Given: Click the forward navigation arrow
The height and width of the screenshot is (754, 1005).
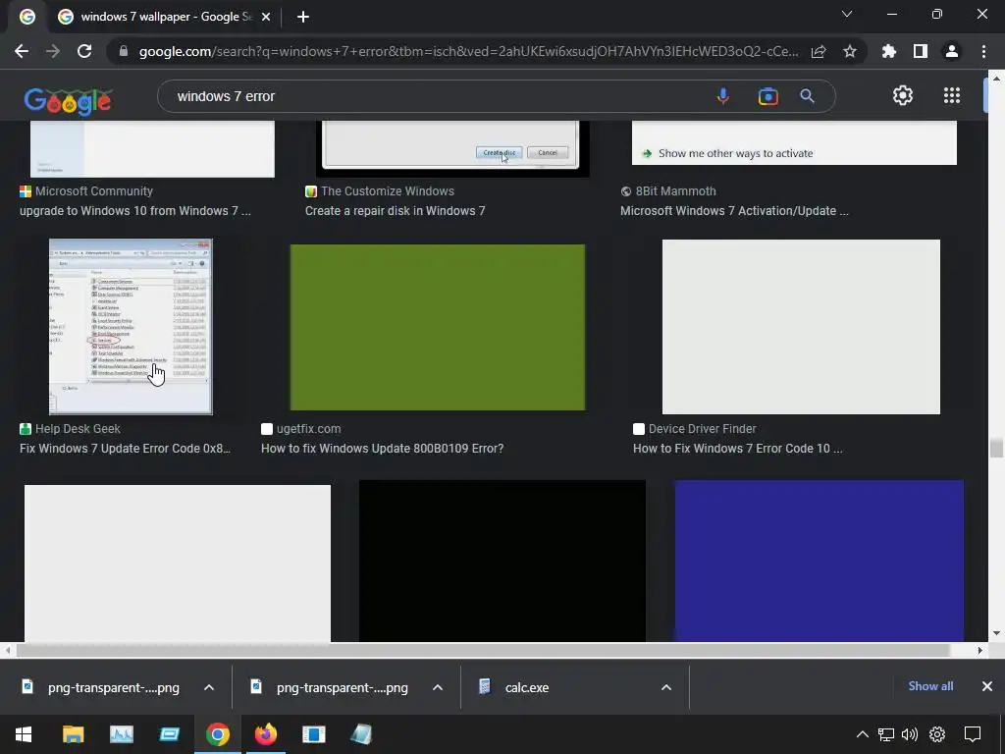Looking at the screenshot, I should point(53,51).
